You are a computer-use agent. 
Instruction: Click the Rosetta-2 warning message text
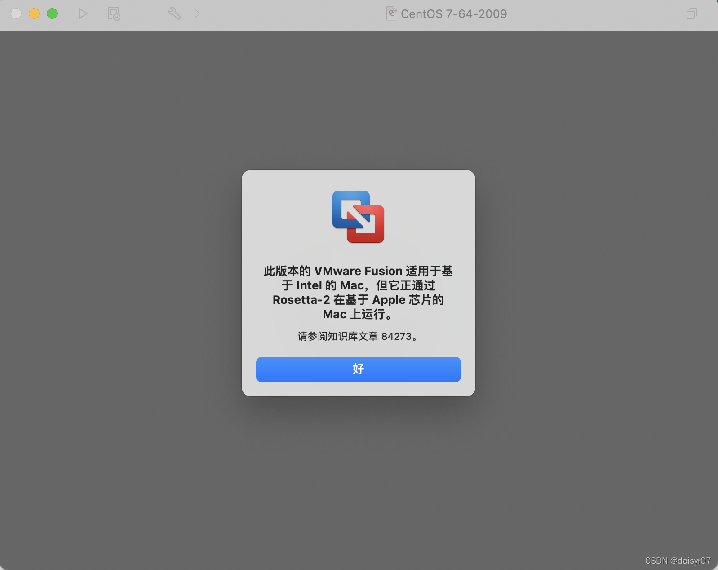358,292
